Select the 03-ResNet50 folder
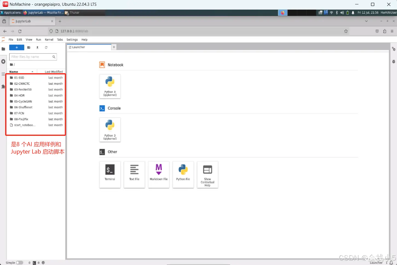Viewport: 397px width, 265px height. click(x=36, y=90)
